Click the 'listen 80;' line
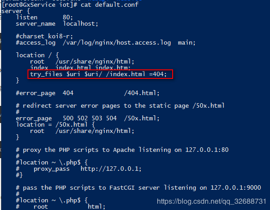This screenshot has height=210, width=270. [45, 18]
